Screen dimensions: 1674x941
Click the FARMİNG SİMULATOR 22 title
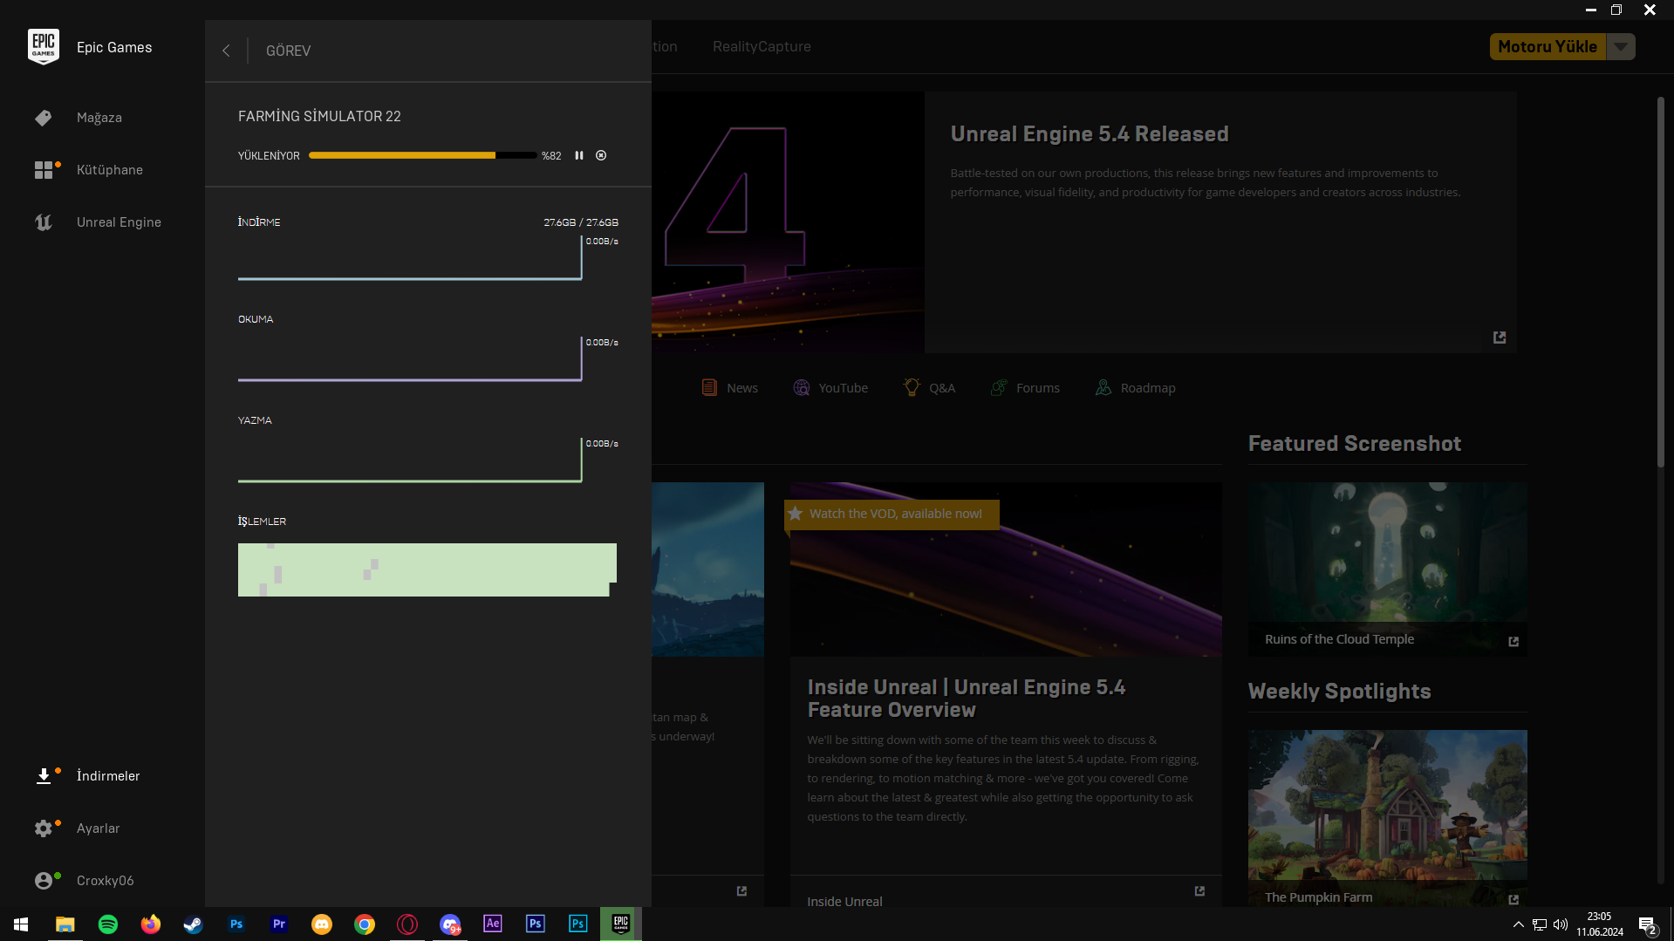tap(319, 116)
